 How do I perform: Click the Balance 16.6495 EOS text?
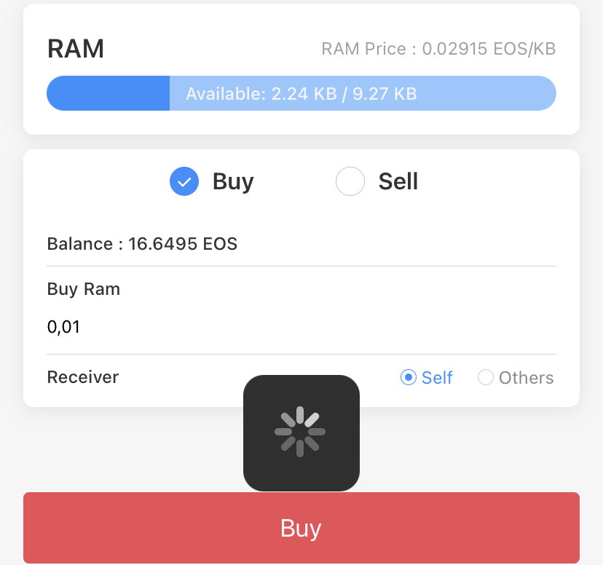click(x=142, y=244)
